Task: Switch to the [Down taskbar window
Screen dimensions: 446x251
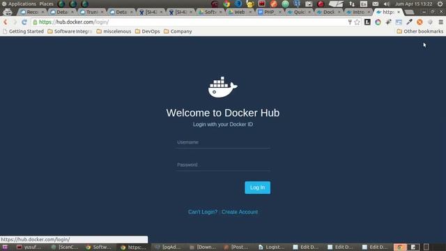Action: point(203,247)
